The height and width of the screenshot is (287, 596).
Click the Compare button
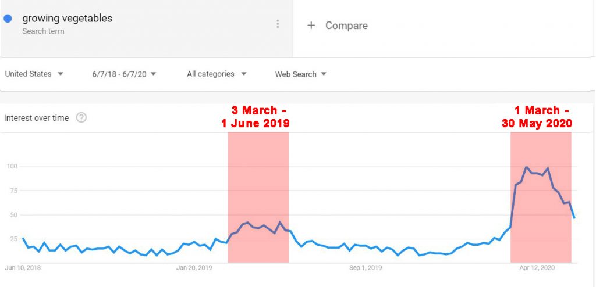[x=338, y=26]
